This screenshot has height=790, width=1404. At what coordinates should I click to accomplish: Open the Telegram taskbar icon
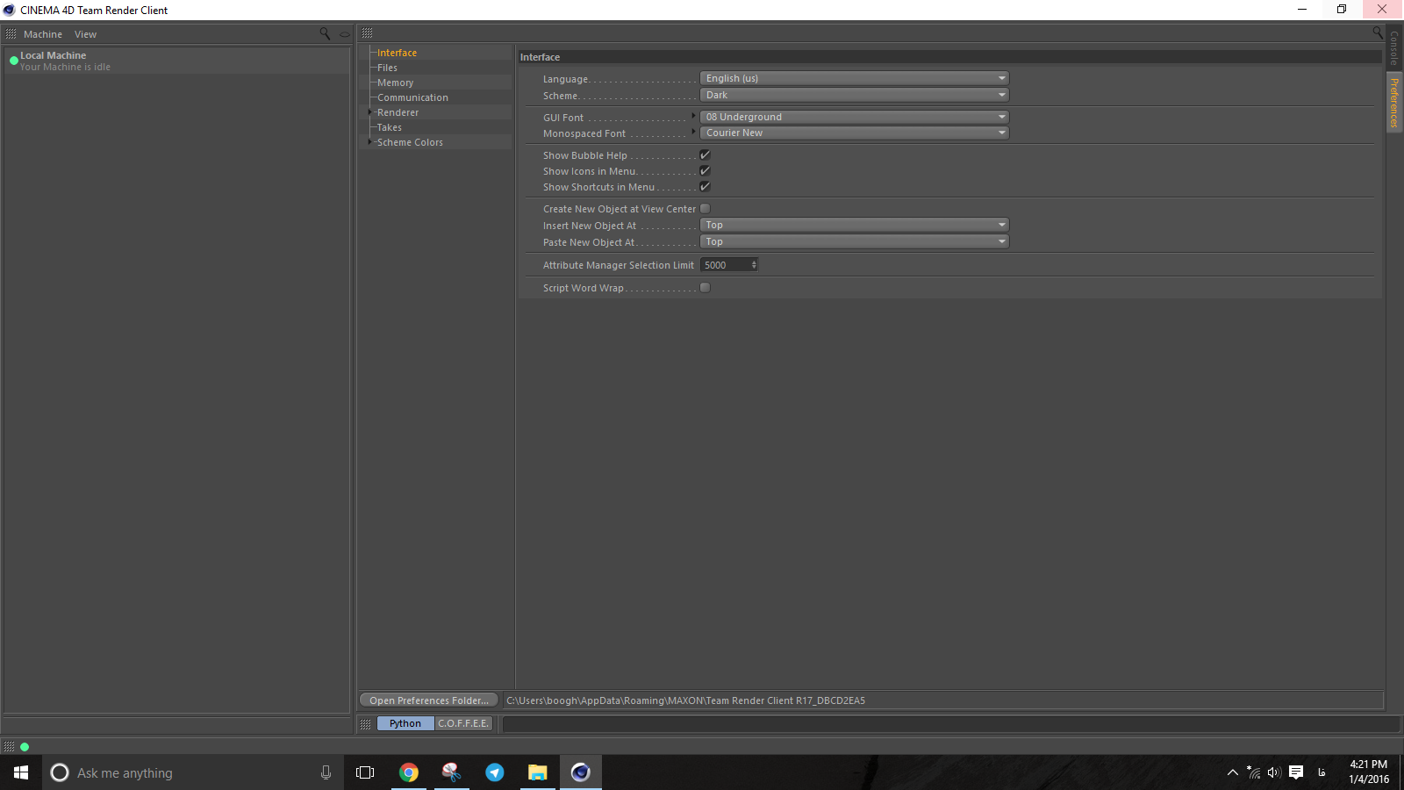495,772
